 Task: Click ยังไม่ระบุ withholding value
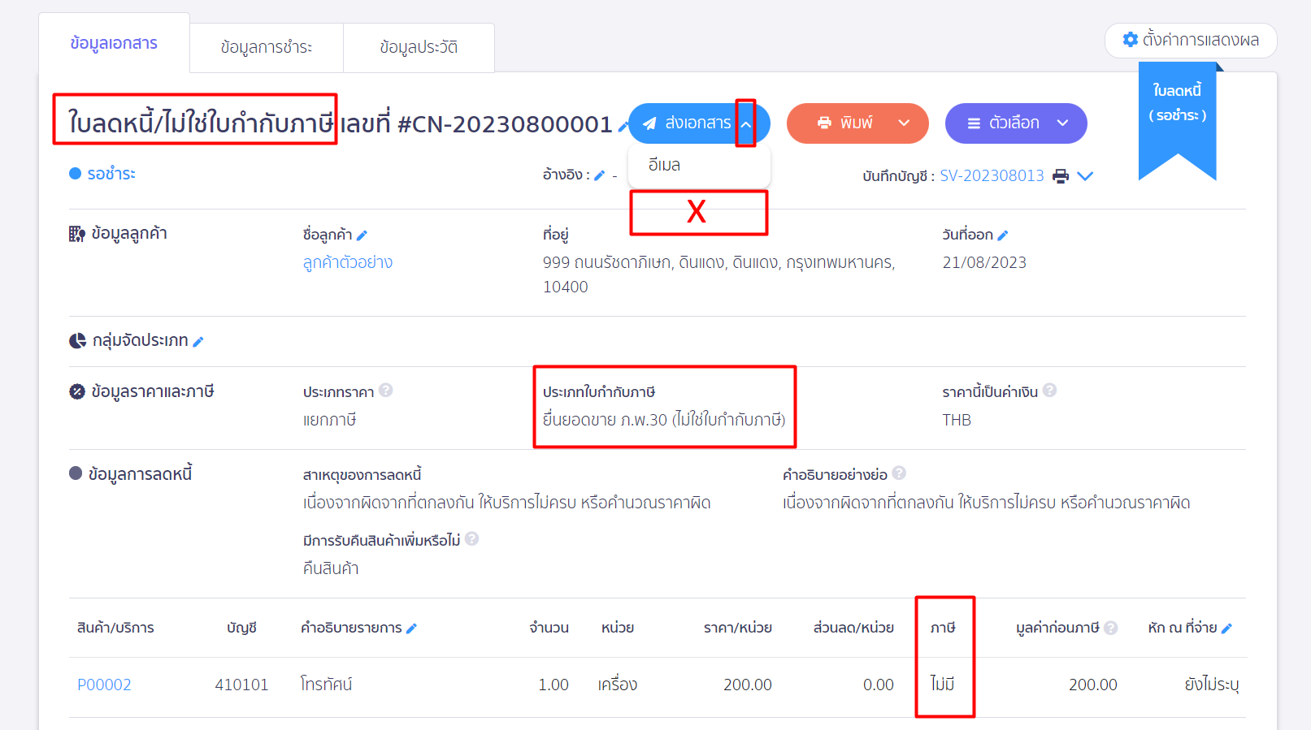pos(1212,685)
